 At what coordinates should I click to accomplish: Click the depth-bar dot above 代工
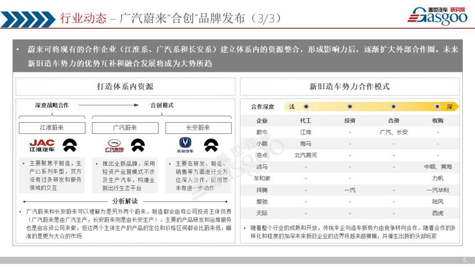click(306, 107)
